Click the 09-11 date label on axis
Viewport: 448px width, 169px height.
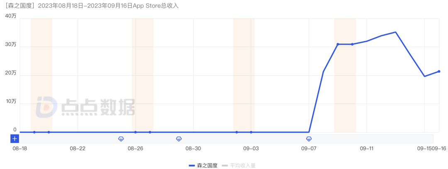click(x=367, y=148)
